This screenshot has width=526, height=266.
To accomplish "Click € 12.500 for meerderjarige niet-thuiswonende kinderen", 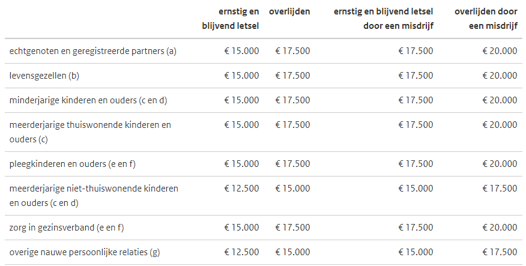I will pos(242,189).
